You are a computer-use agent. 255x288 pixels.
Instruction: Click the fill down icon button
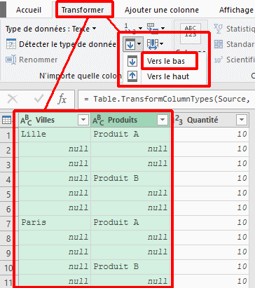(130, 44)
